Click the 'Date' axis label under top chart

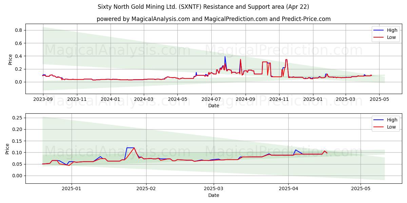tap(214, 106)
